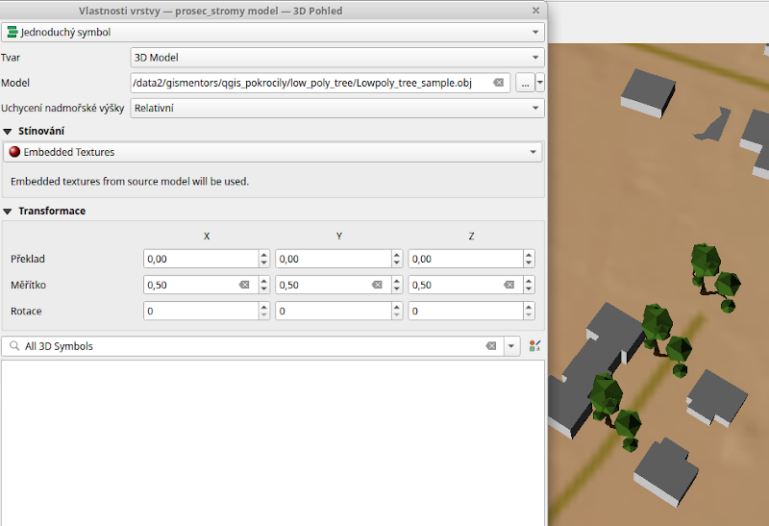Browse for model file with ellipsis button
The height and width of the screenshot is (526, 769).
pos(525,83)
